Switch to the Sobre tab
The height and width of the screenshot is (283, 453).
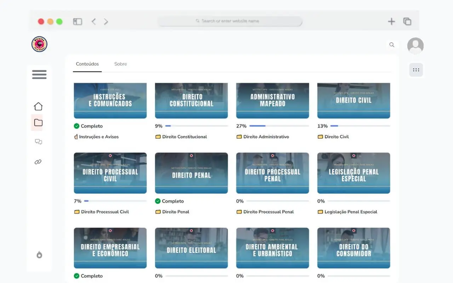pos(120,64)
